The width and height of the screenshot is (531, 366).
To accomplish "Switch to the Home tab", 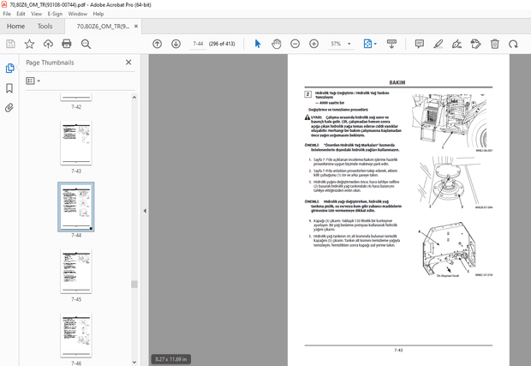I will pos(15,26).
